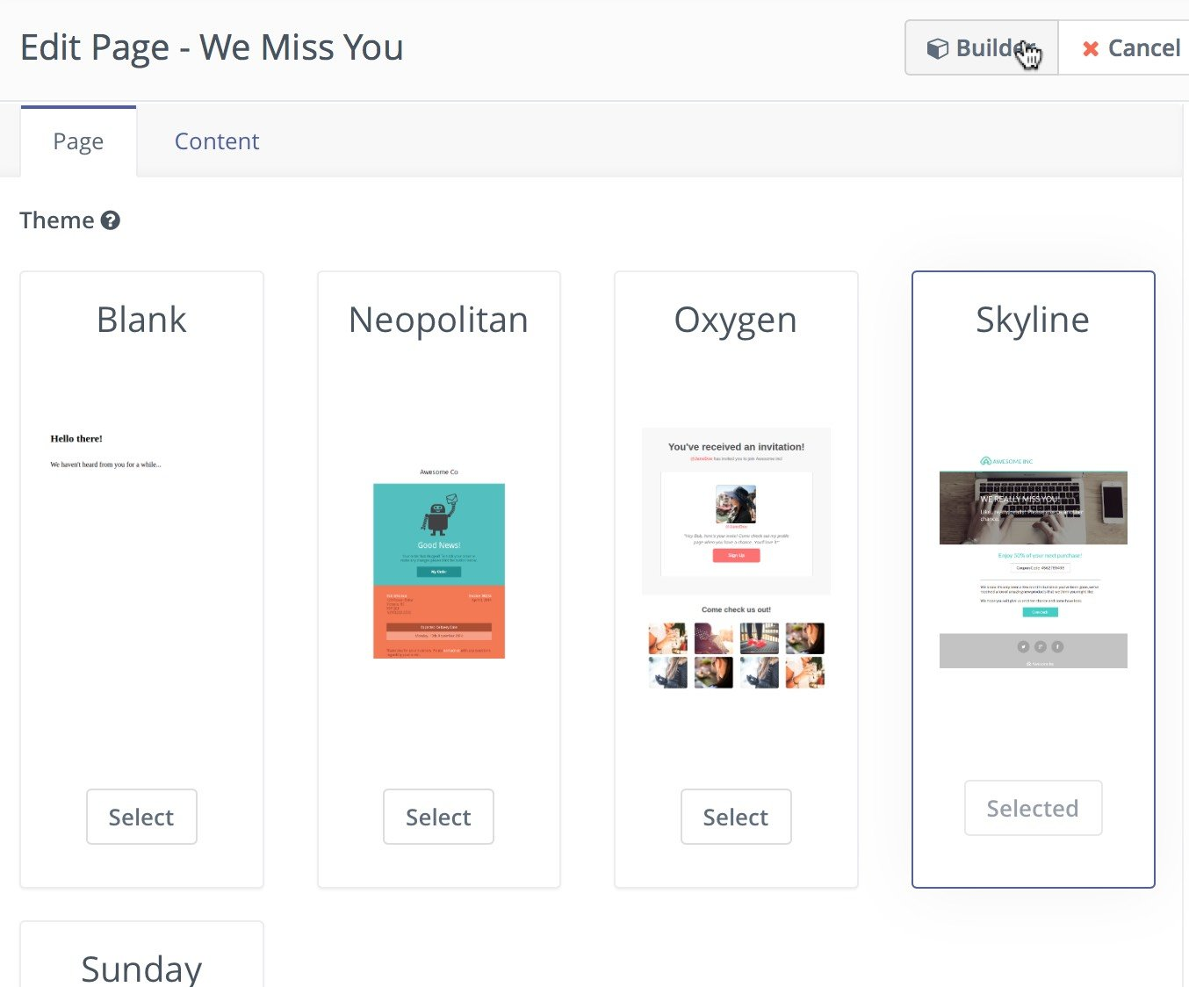
Task: Click the Skyline theme heading
Action: click(1033, 320)
